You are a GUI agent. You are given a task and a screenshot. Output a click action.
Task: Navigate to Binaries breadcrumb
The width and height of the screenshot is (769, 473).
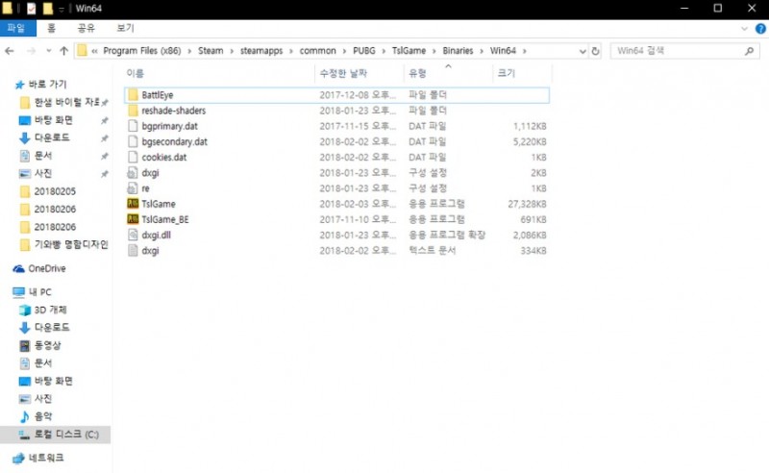(458, 51)
